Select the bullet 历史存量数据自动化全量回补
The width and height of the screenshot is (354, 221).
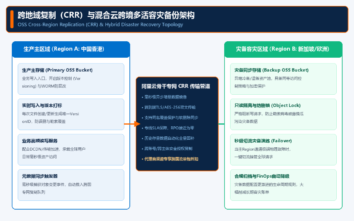(168, 138)
